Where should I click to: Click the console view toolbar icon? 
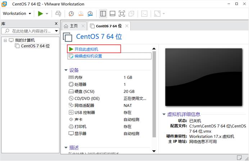click(x=144, y=14)
